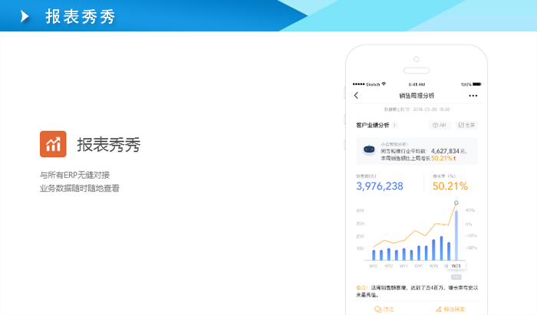Tap the AR view button
537x315 pixels.
point(440,125)
